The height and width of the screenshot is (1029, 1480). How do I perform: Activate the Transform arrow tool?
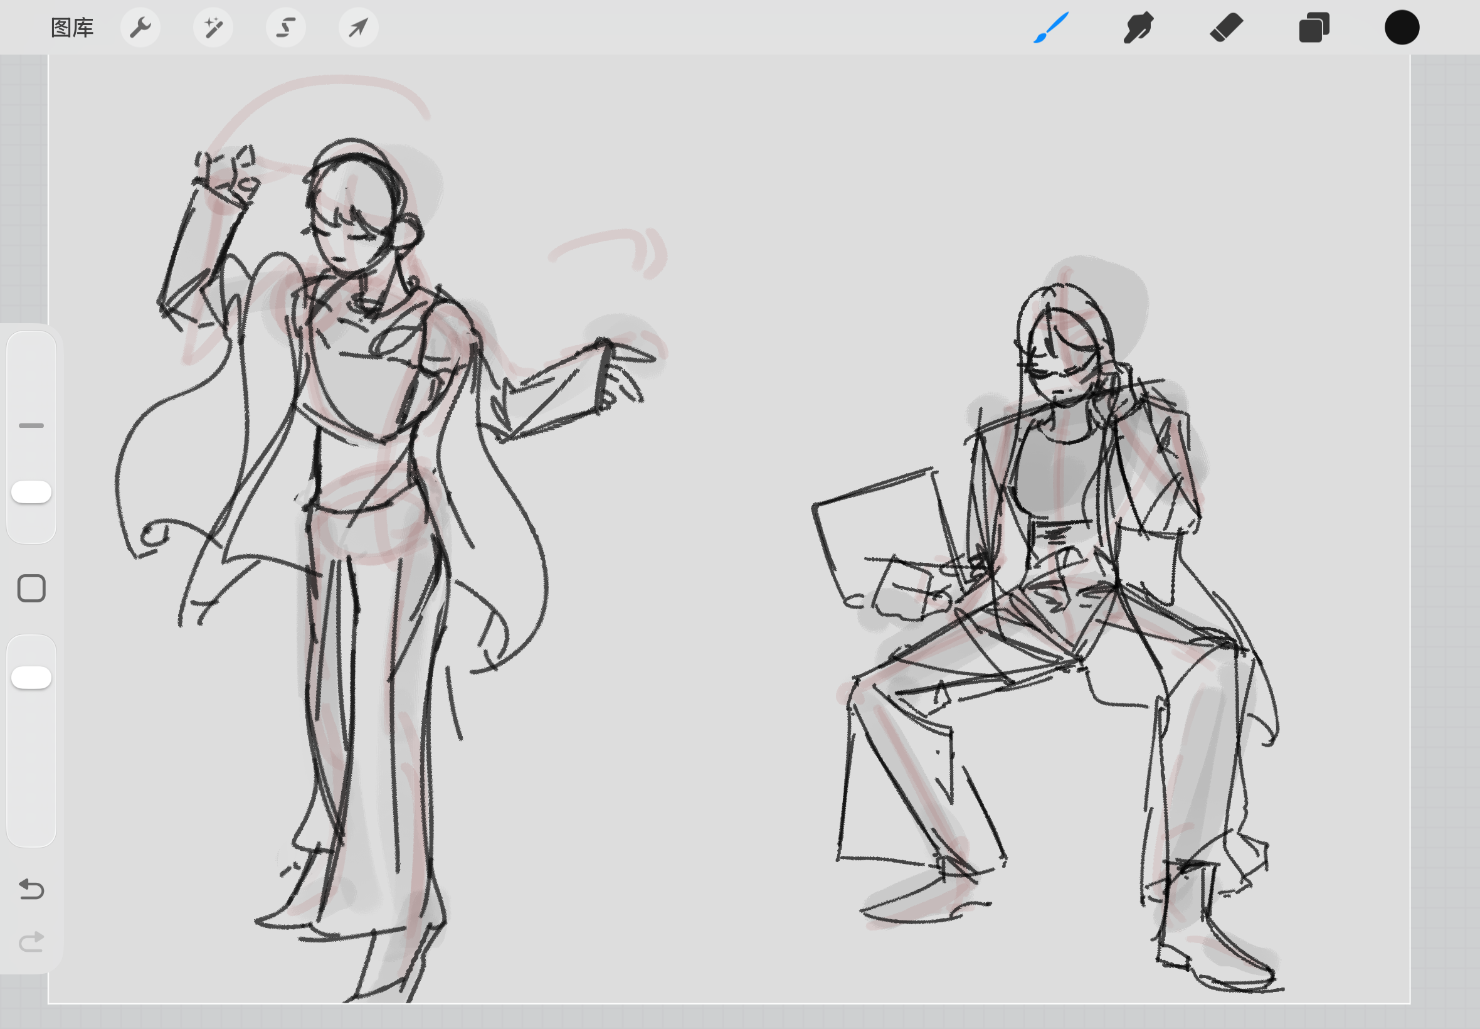click(x=359, y=28)
